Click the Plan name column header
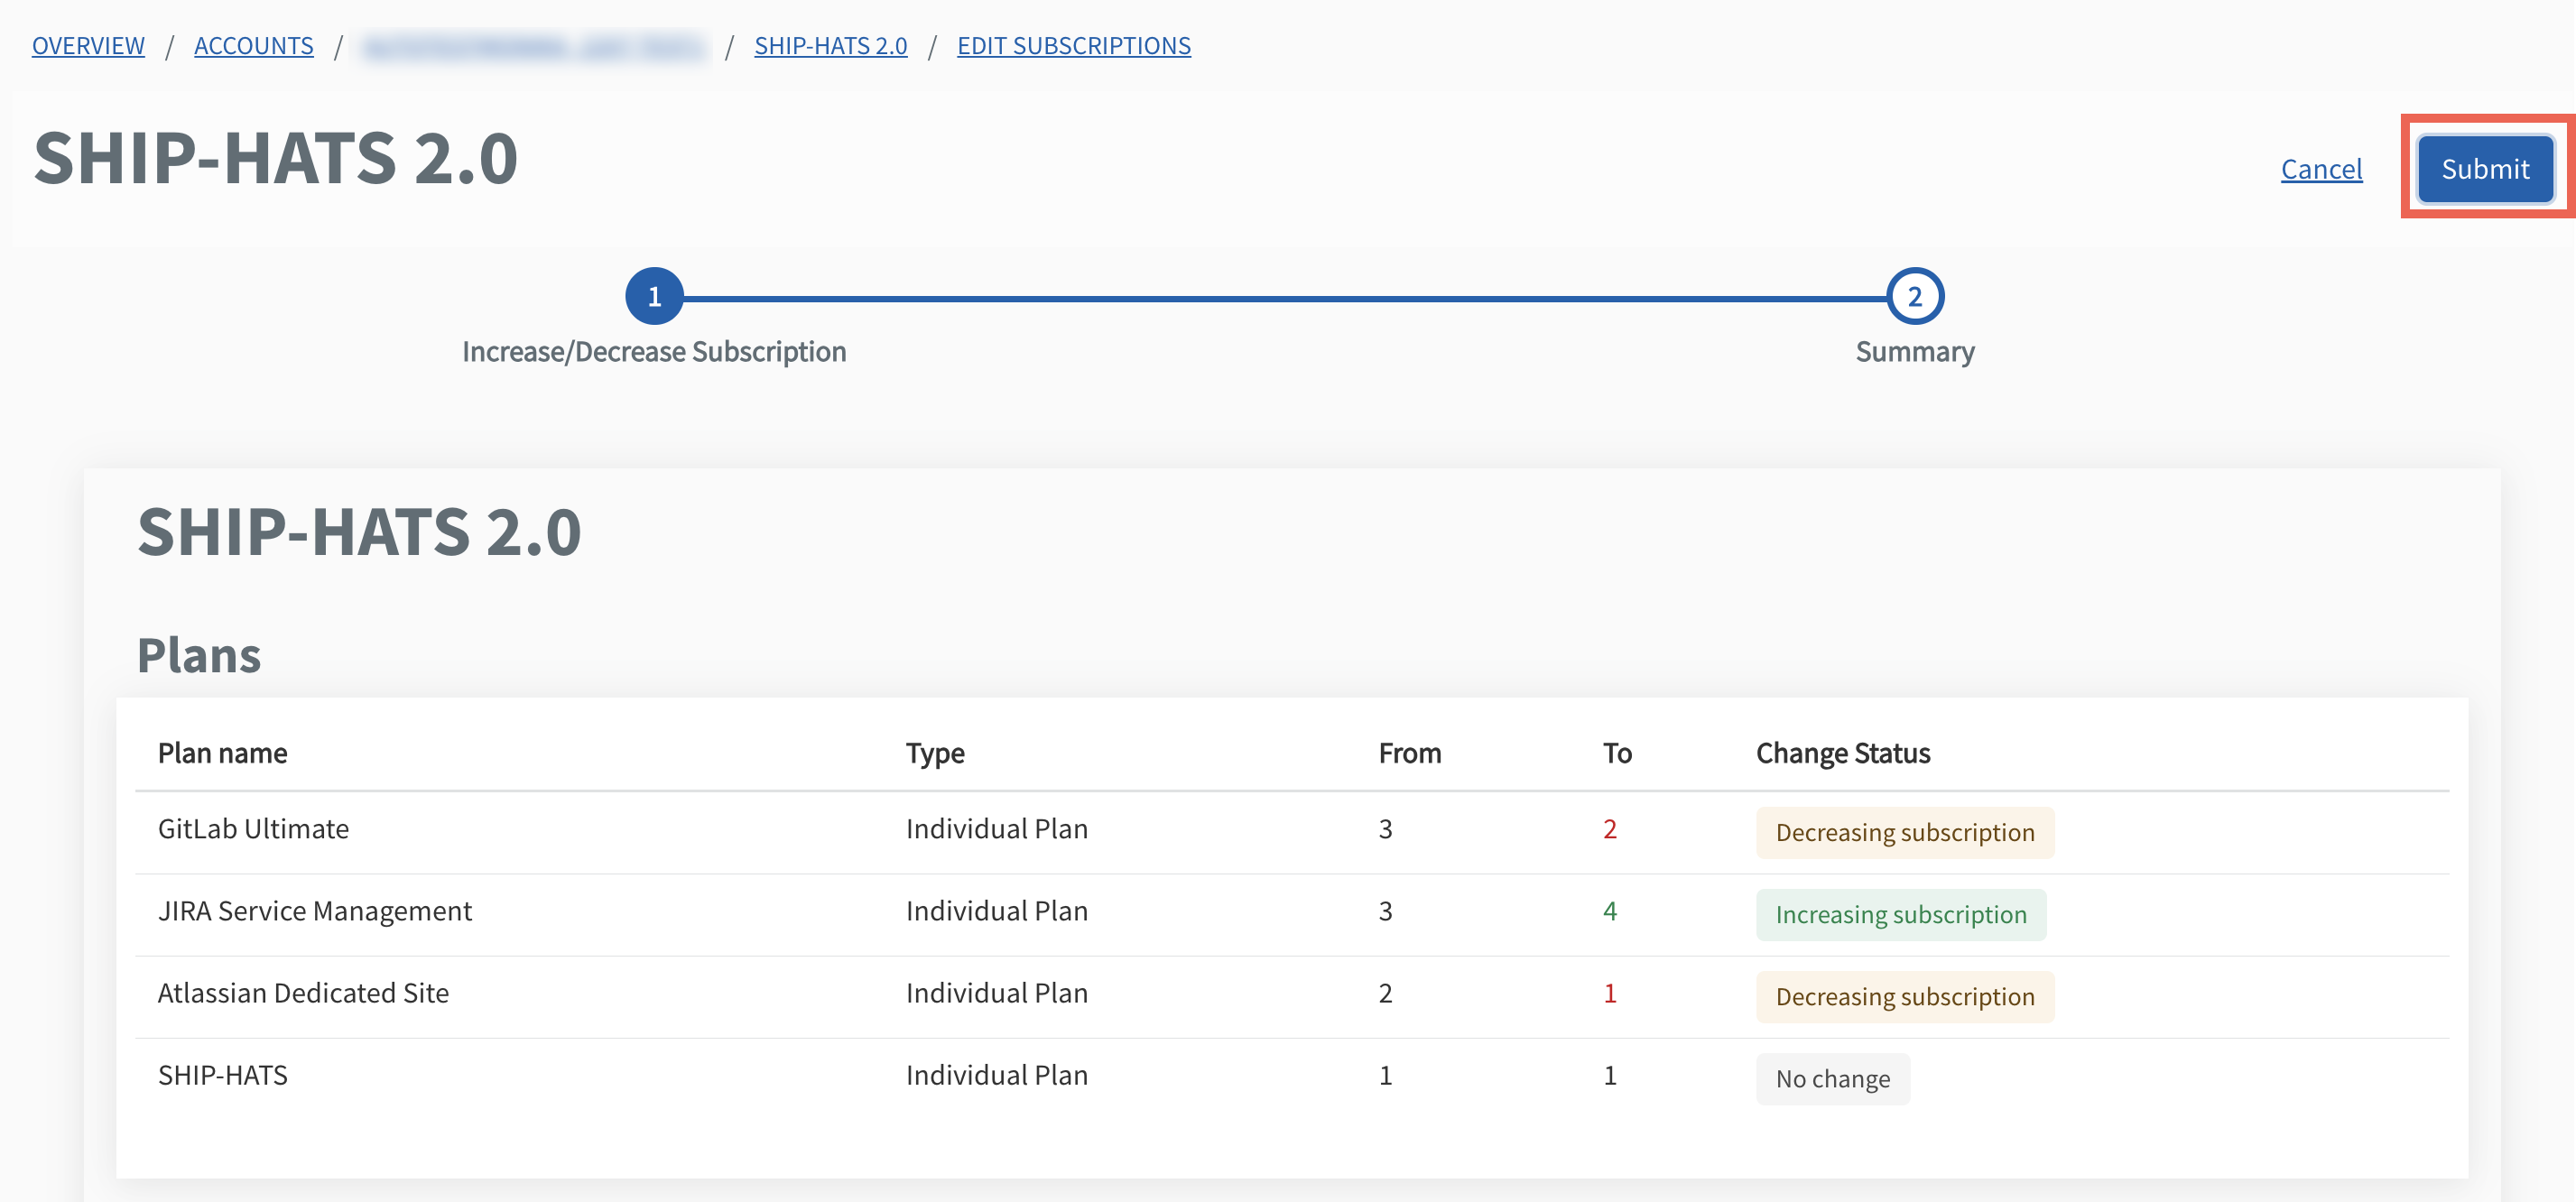Screen dimensions: 2576x1202 pos(223,753)
